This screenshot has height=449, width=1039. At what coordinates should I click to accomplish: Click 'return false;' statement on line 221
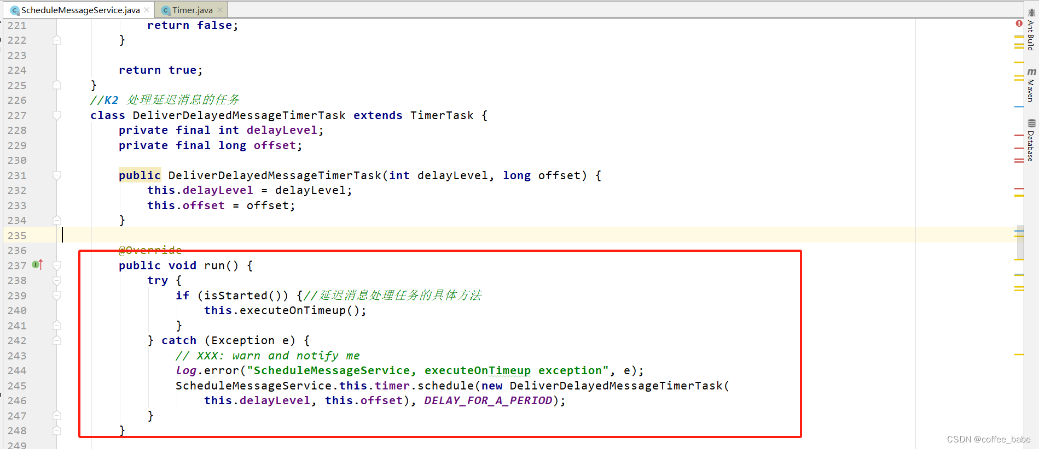click(x=193, y=25)
